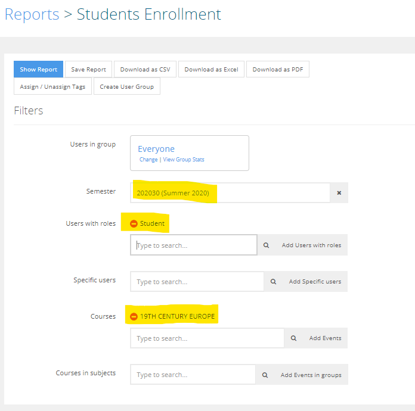Click the Specific users search magnifier icon
This screenshot has height=411, width=415.
pyautogui.click(x=273, y=282)
